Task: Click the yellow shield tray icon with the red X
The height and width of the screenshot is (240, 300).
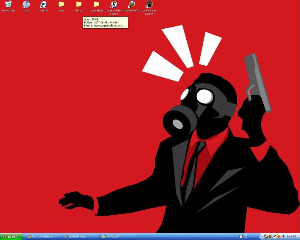Action: [x=278, y=237]
